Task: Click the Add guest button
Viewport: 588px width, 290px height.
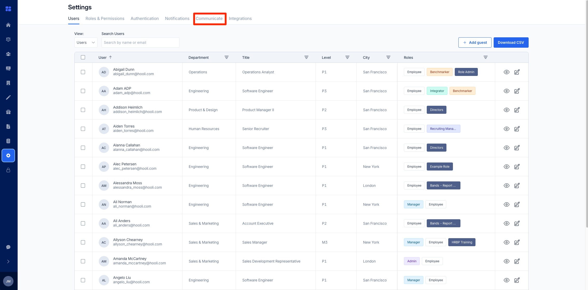Action: [x=475, y=43]
